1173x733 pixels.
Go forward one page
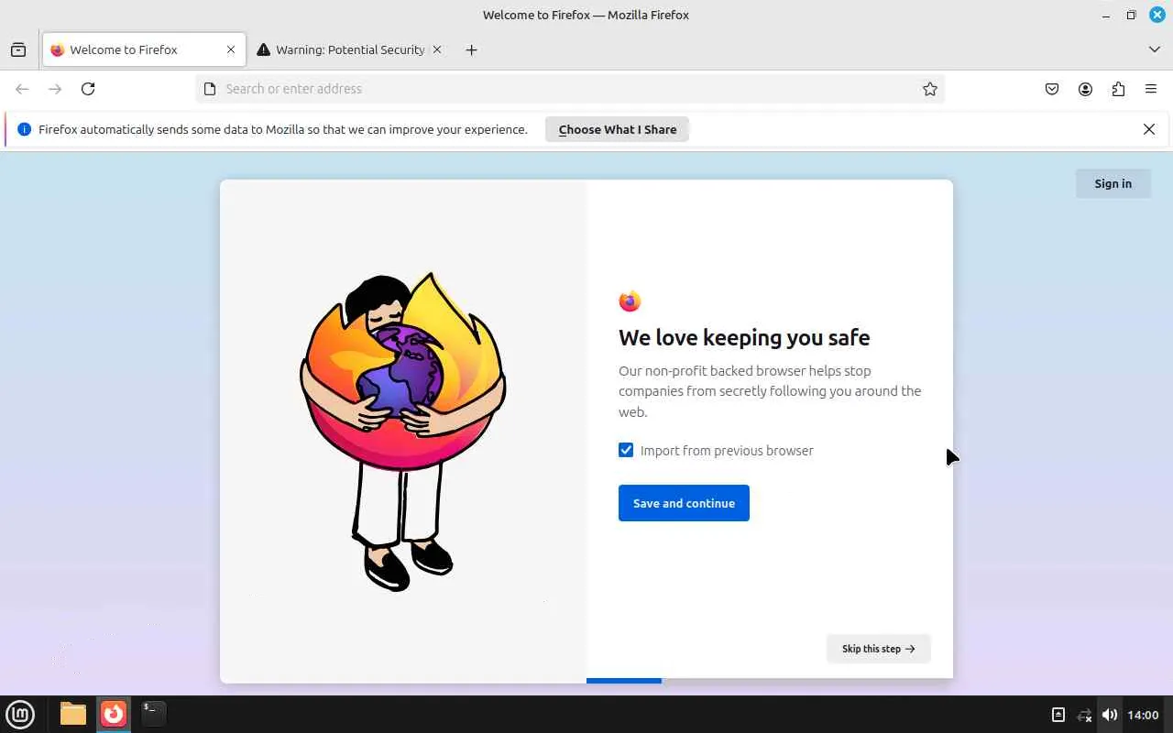coord(55,89)
